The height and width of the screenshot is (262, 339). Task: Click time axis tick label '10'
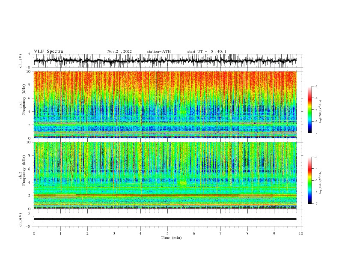[301, 233]
